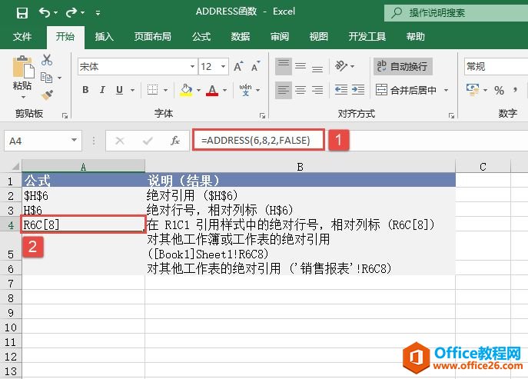Viewport: 528px width, 379px height.
Task: Click the Cancel X formula bar icon
Action: coord(120,141)
